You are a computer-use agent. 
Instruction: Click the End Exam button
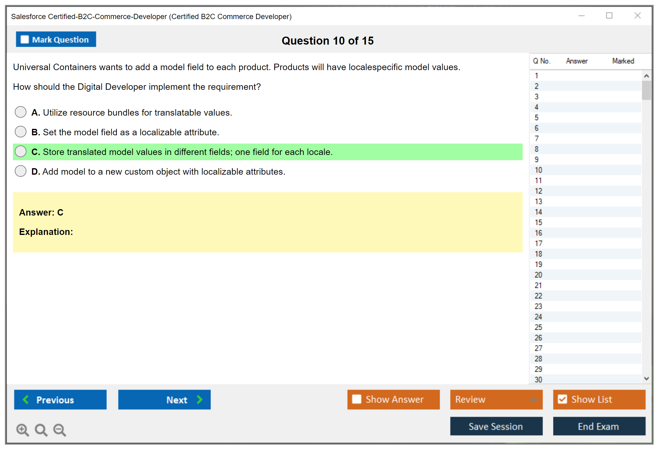[599, 426]
